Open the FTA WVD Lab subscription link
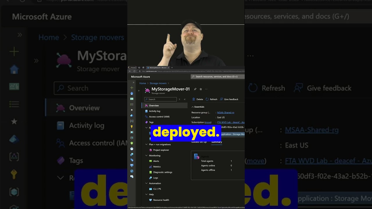Viewport: 372px width, 209px height. pyautogui.click(x=231, y=122)
